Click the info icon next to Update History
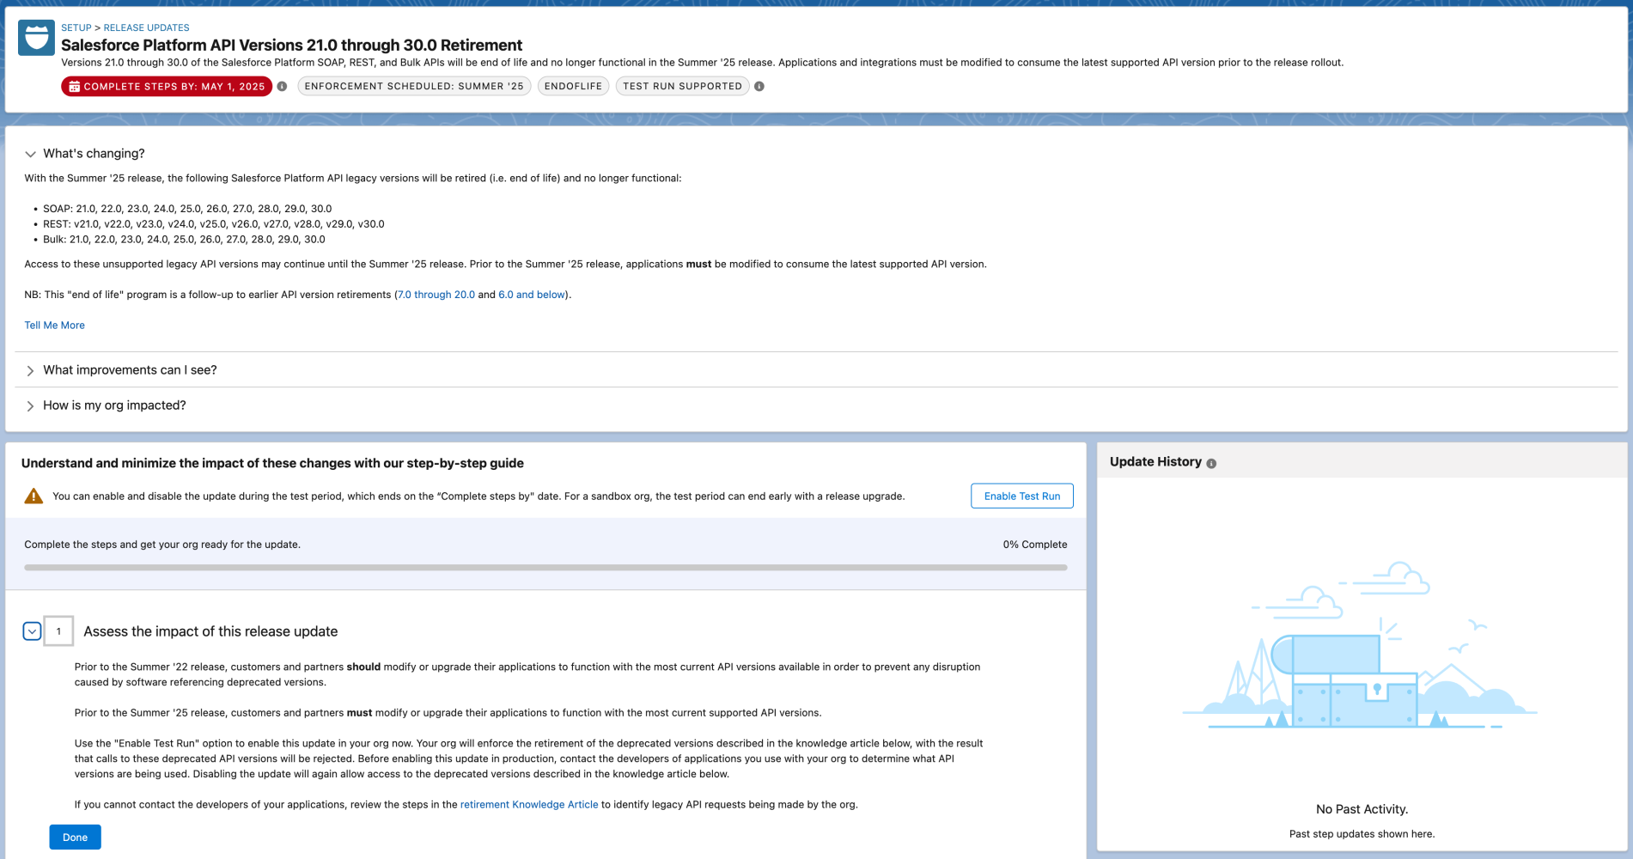The height and width of the screenshot is (859, 1633). pyautogui.click(x=1212, y=462)
